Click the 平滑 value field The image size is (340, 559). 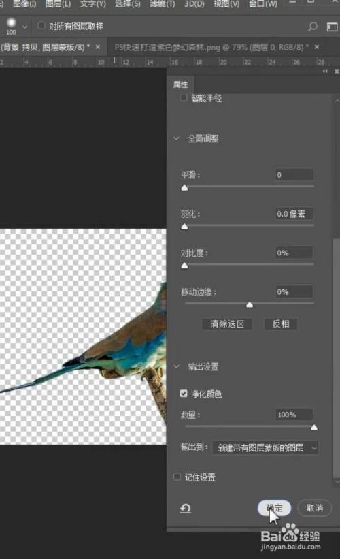(x=294, y=175)
